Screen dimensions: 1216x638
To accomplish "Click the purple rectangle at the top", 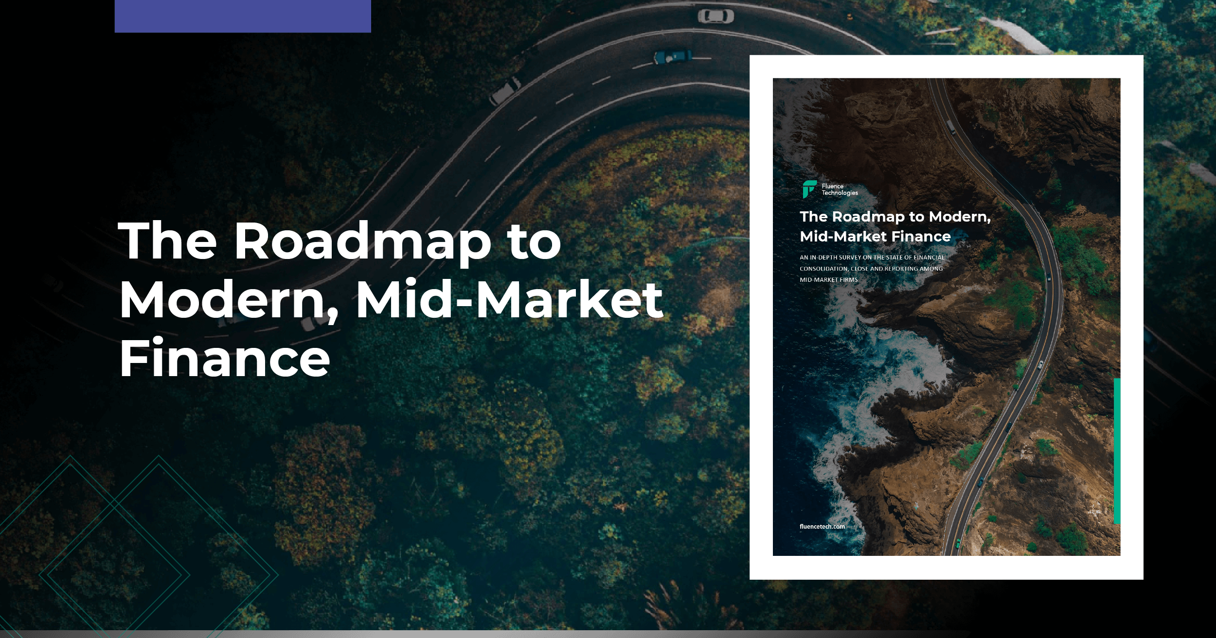I will [243, 16].
